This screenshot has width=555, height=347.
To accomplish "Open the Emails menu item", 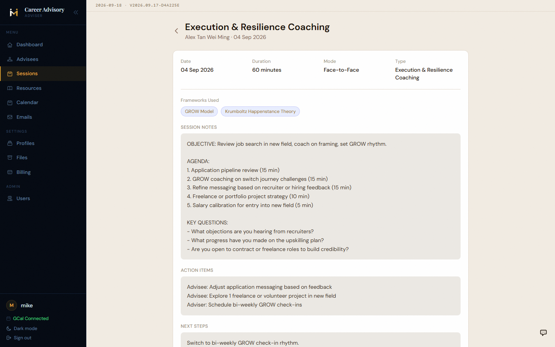I will tap(43, 117).
